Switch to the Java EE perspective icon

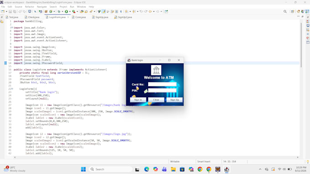click(298, 12)
